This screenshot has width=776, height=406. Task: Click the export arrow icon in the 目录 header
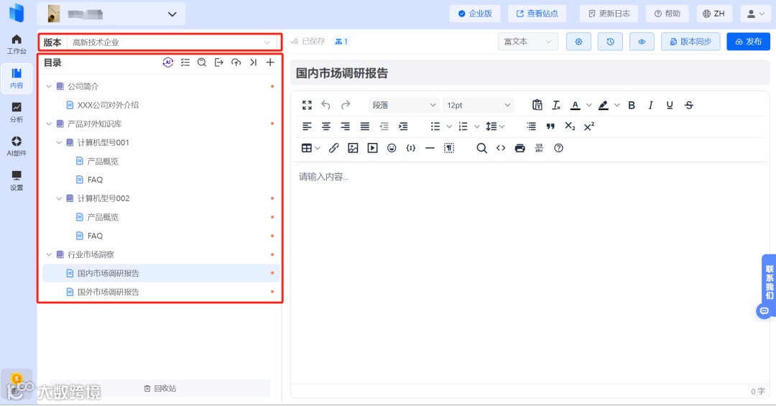pos(218,63)
